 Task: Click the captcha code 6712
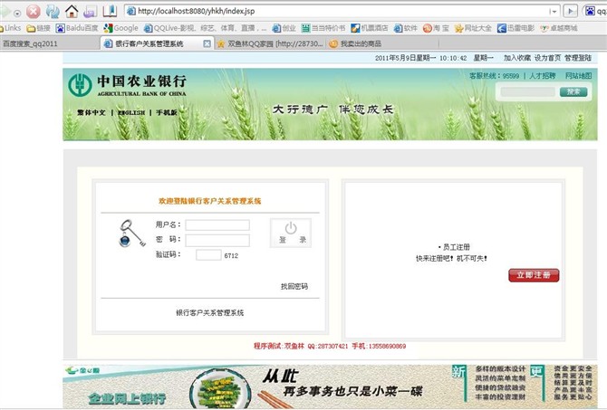[x=231, y=255]
